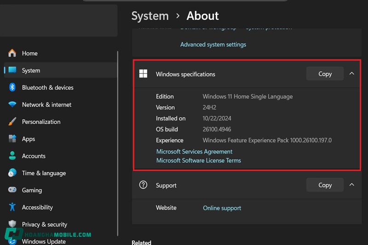The height and width of the screenshot is (245, 368).
Task: Click the Accounts person icon
Action: pos(12,156)
